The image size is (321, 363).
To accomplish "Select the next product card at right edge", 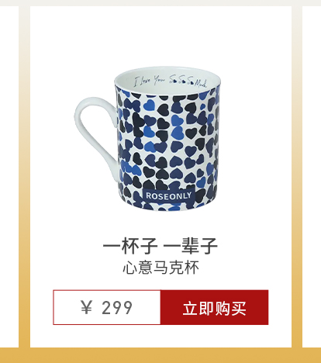I will click(x=312, y=177).
